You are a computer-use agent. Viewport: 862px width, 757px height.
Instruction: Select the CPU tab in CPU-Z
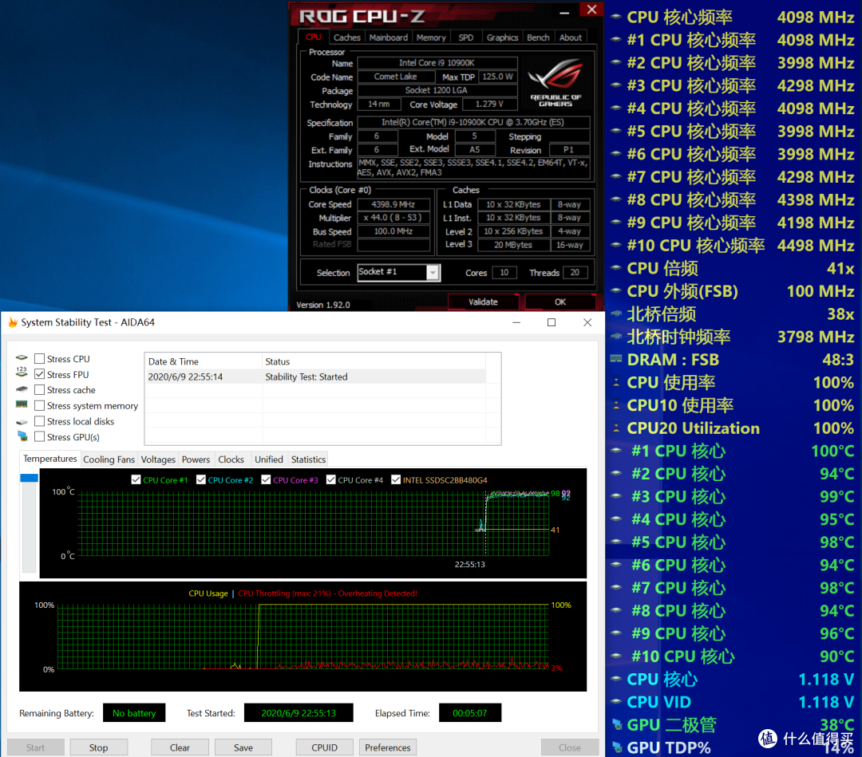314,37
